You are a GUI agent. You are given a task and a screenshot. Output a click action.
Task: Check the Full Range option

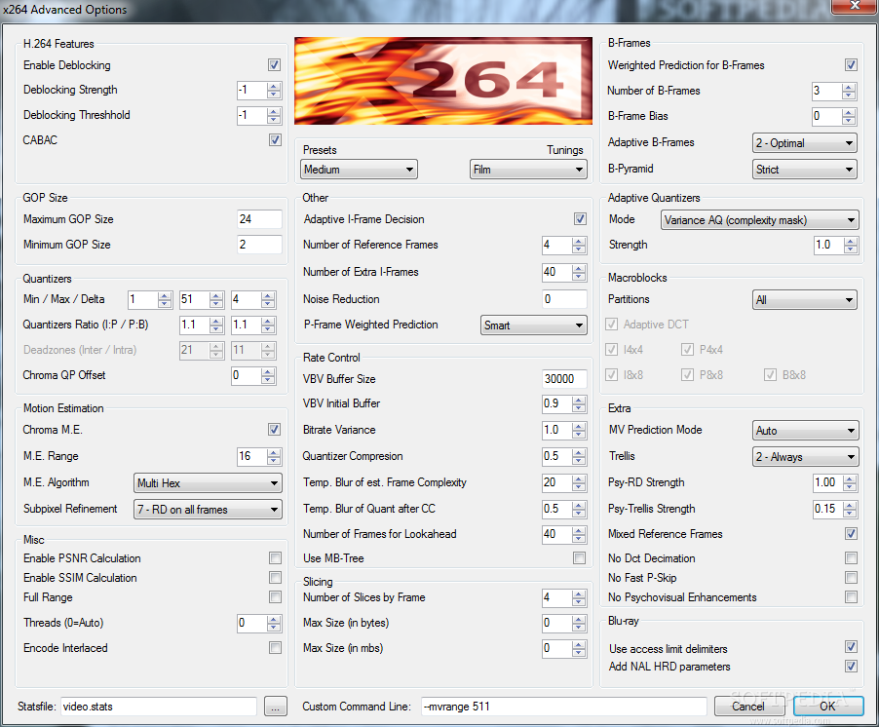(275, 596)
